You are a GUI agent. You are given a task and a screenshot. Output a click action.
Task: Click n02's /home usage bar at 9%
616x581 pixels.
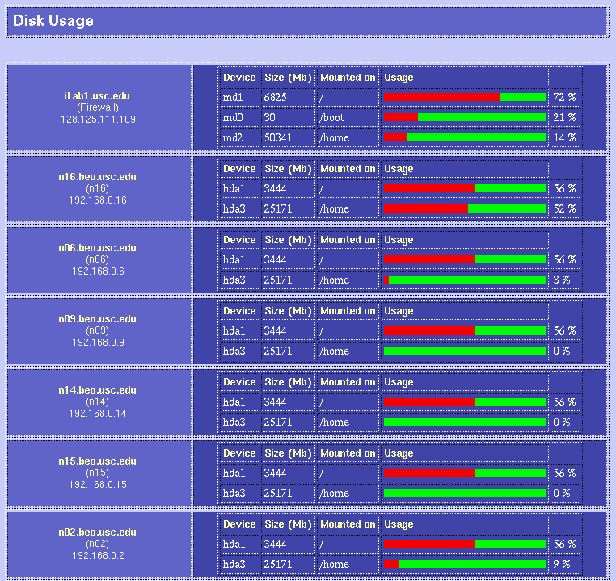tap(465, 564)
